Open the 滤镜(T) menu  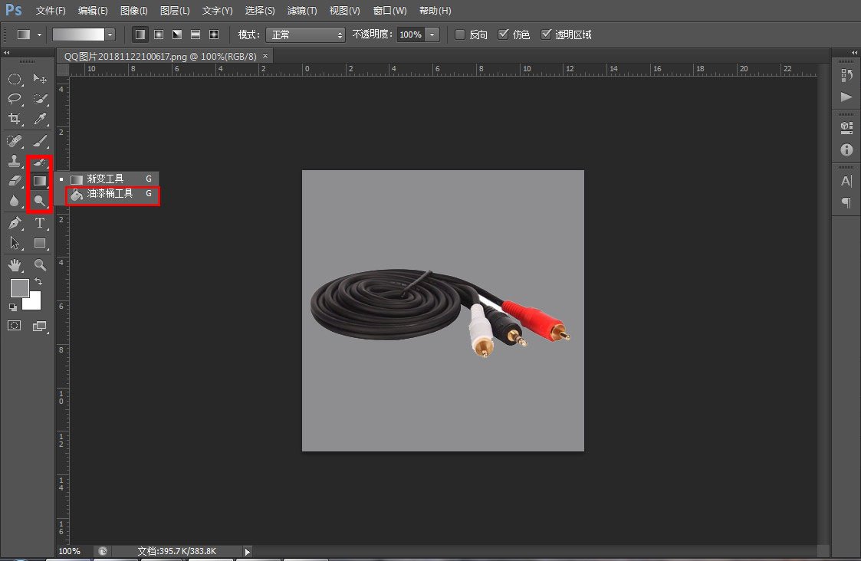[301, 11]
